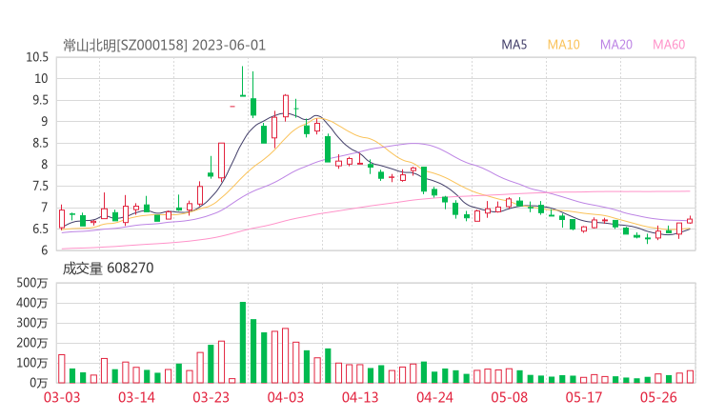Click the 0万 volume axis value
705x419 pixels.
[38, 383]
